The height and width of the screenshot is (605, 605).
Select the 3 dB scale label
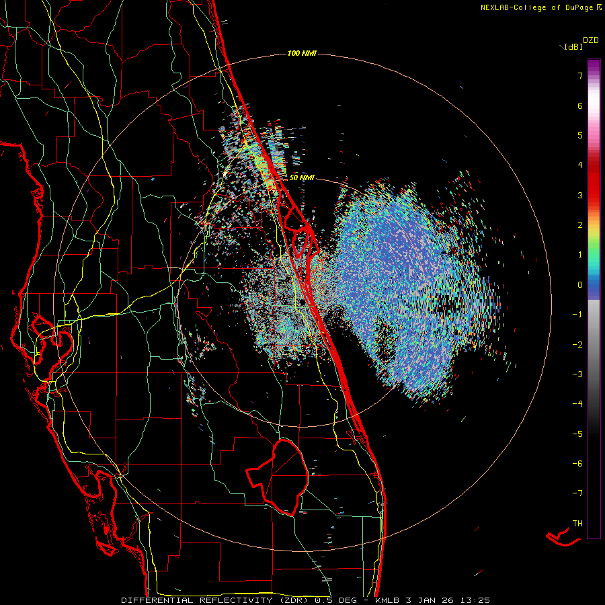click(580, 195)
